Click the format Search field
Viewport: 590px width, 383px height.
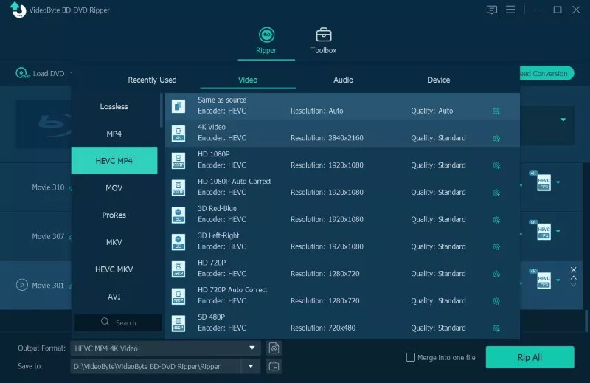click(x=119, y=322)
